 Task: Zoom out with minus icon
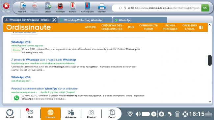(x=154, y=114)
